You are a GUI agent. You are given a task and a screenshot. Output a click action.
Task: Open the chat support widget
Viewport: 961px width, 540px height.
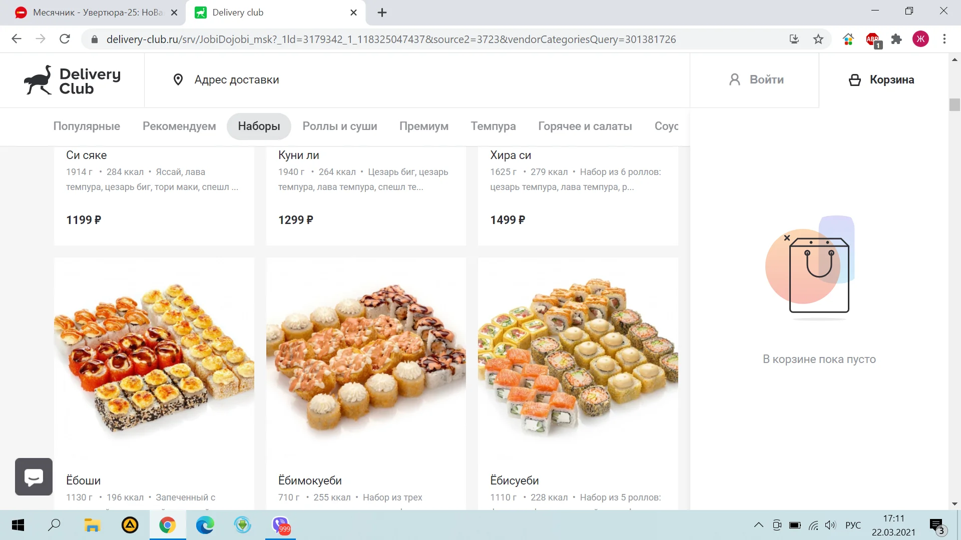[33, 476]
